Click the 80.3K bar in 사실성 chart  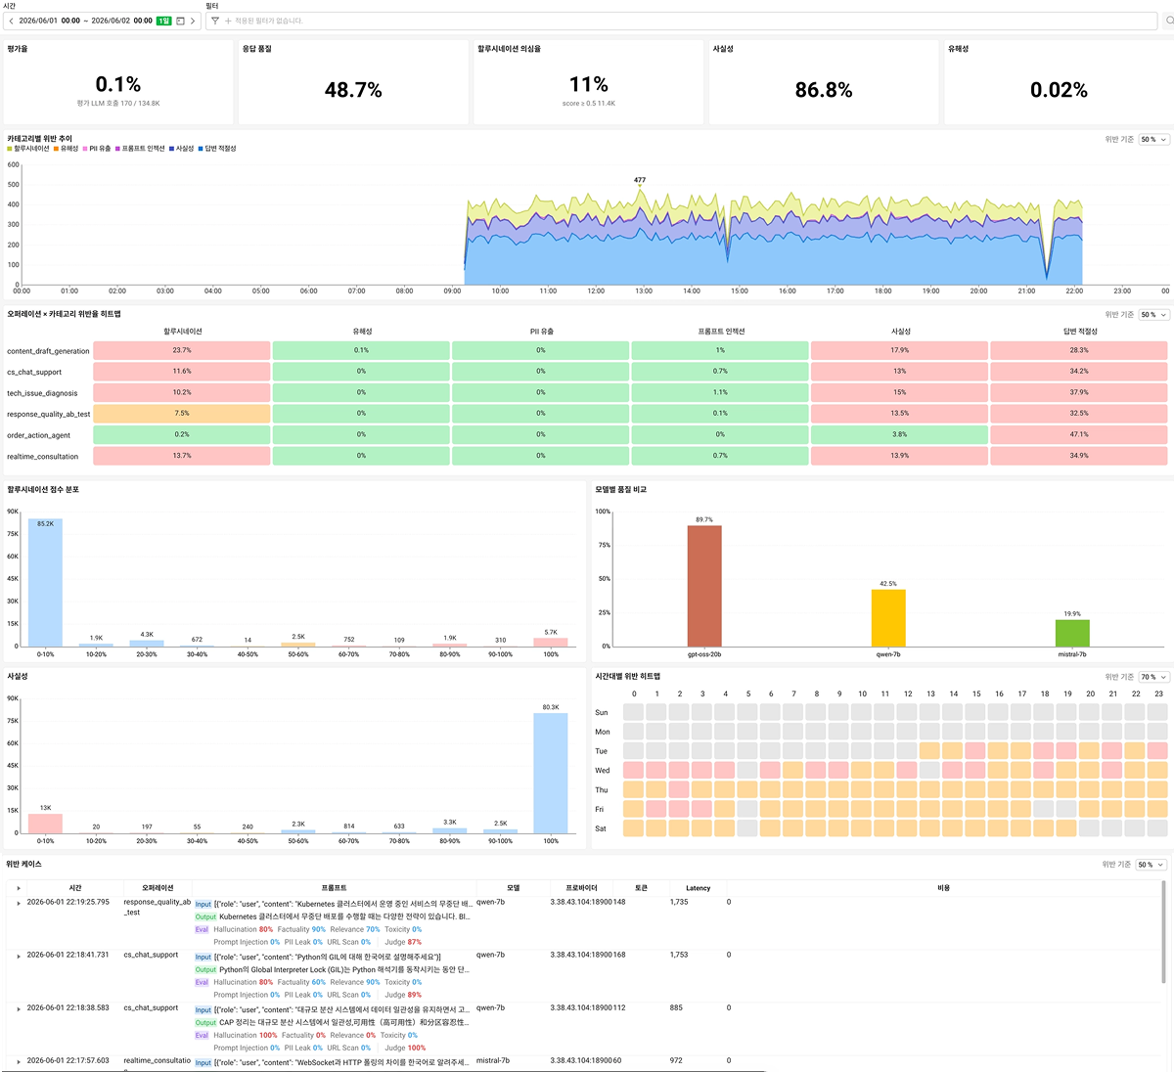551,774
